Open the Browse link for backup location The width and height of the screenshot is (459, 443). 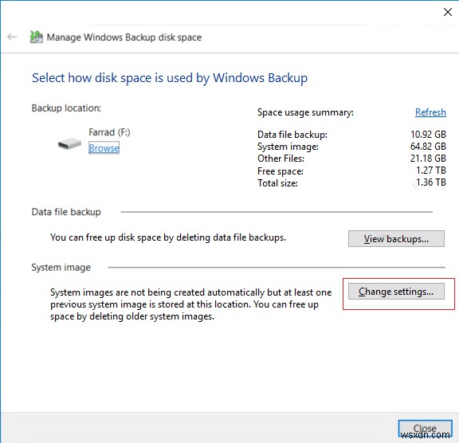pyautogui.click(x=104, y=148)
